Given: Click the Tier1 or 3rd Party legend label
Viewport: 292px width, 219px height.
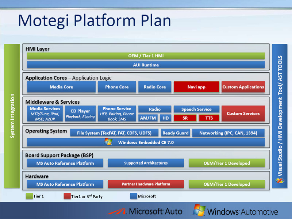Looking at the screenshot, I should 87,196.
